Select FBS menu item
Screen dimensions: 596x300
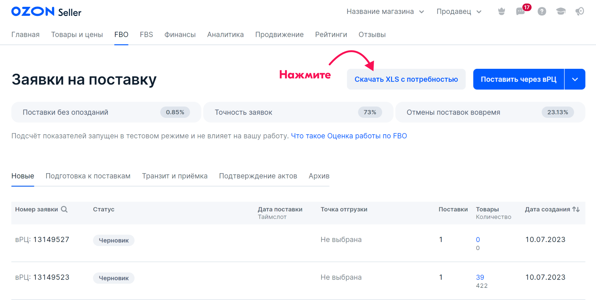147,34
